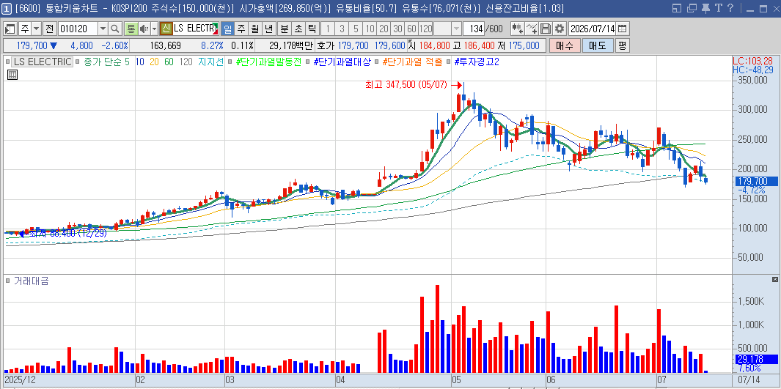Select the 30 interval button
781x389 pixels.
397,29
